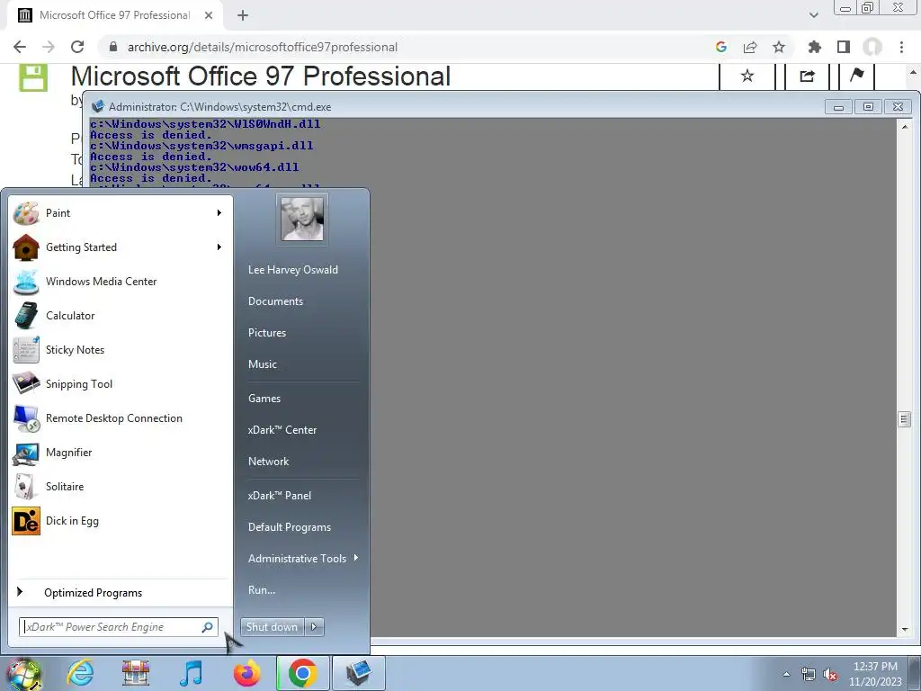Switch to cmd window taskbar button

click(358, 673)
